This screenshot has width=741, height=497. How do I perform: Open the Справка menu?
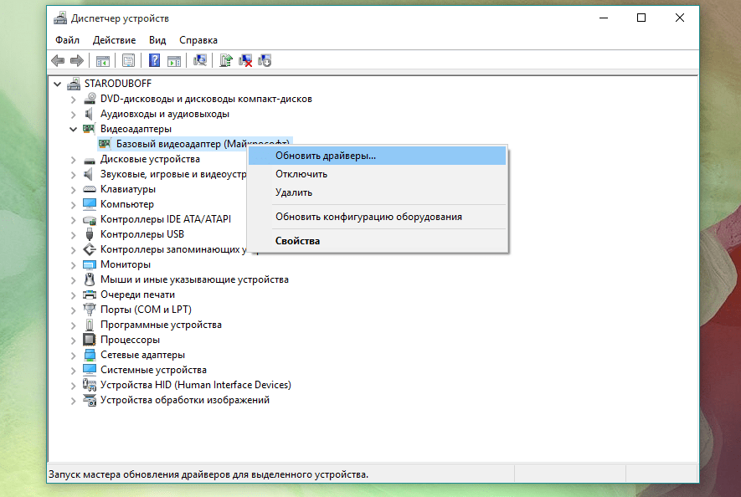198,39
